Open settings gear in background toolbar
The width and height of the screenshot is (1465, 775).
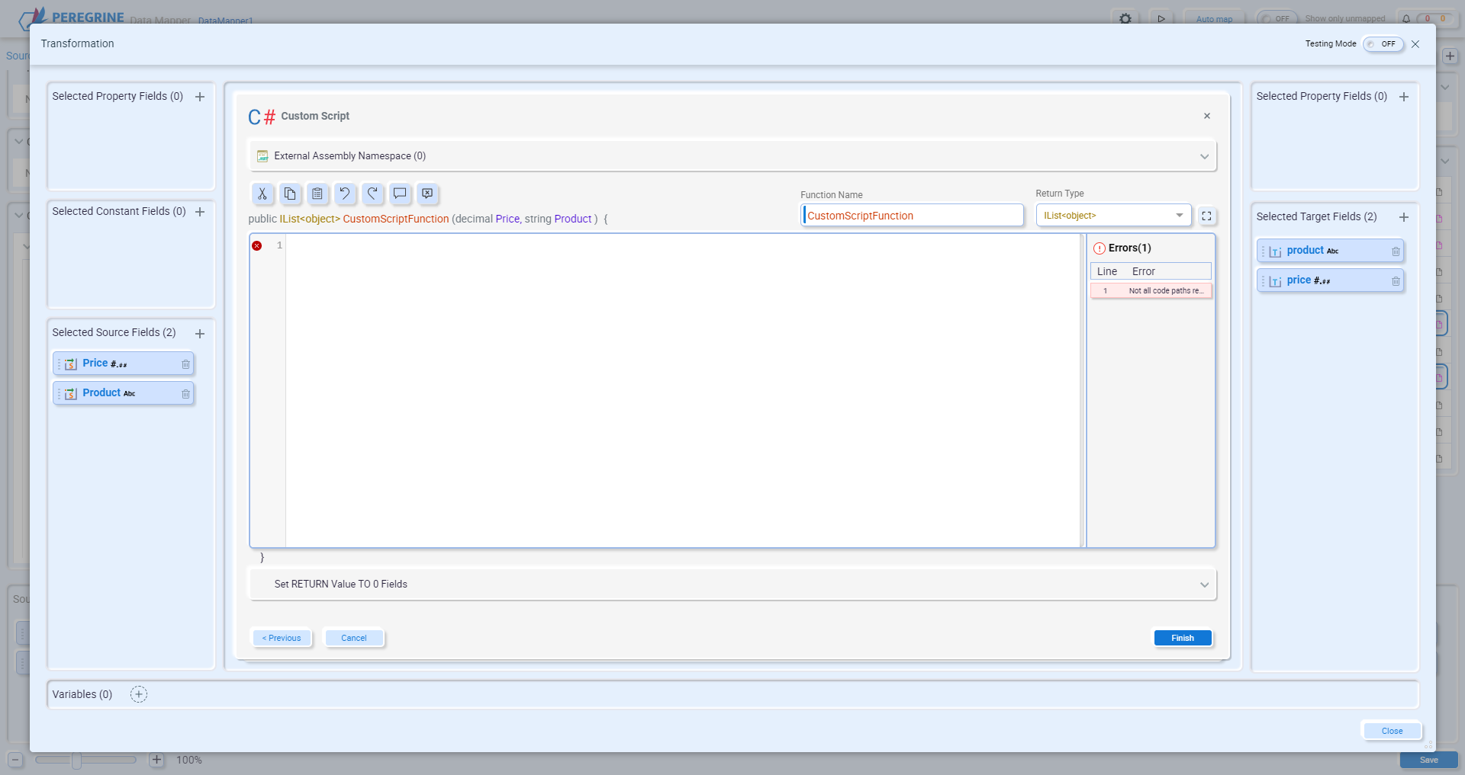click(x=1125, y=18)
